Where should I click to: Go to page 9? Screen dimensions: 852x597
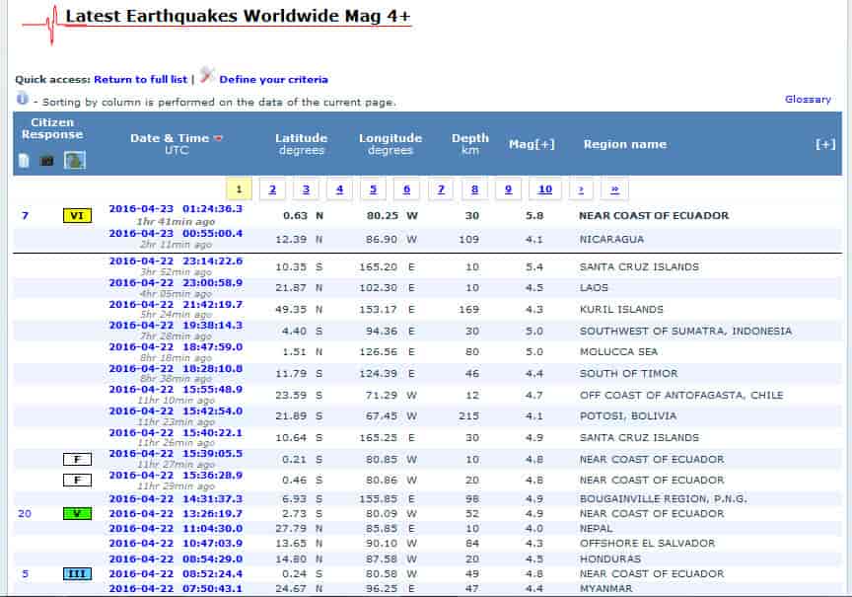(508, 189)
